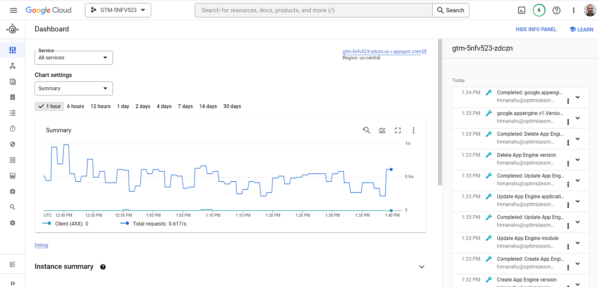This screenshot has height=287, width=598.
Task: Select the 30 days time range
Action: pyautogui.click(x=232, y=106)
